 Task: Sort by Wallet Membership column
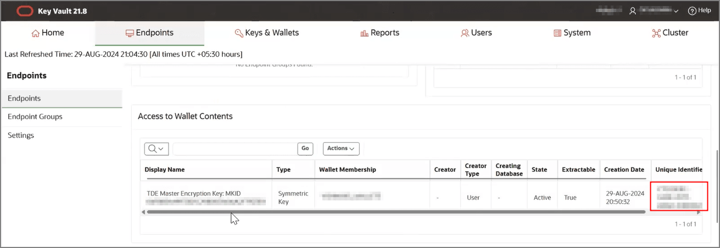click(x=348, y=170)
